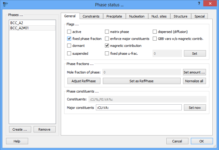Tick the suspended checkbox
The height and width of the screenshot is (150, 219).
coord(69,54)
